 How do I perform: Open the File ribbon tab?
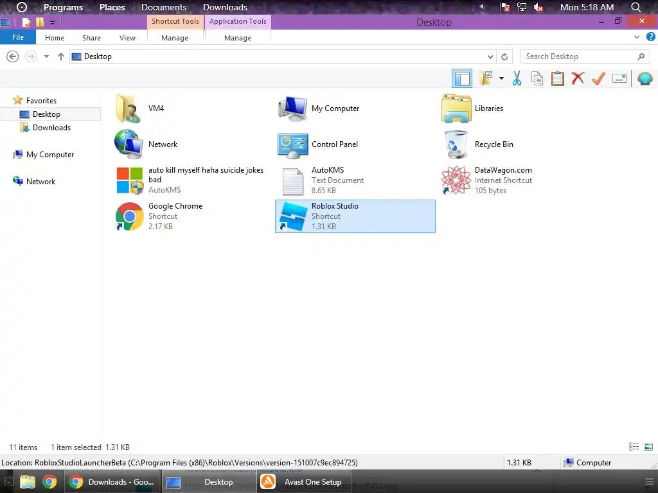pyautogui.click(x=17, y=37)
